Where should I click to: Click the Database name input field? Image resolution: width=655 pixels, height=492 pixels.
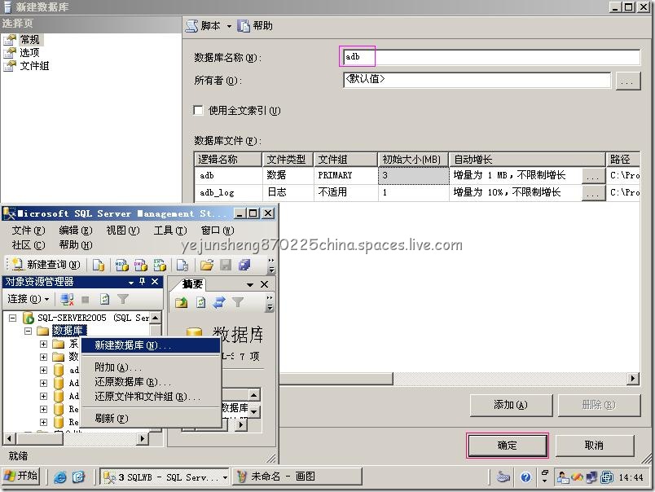tap(492, 57)
